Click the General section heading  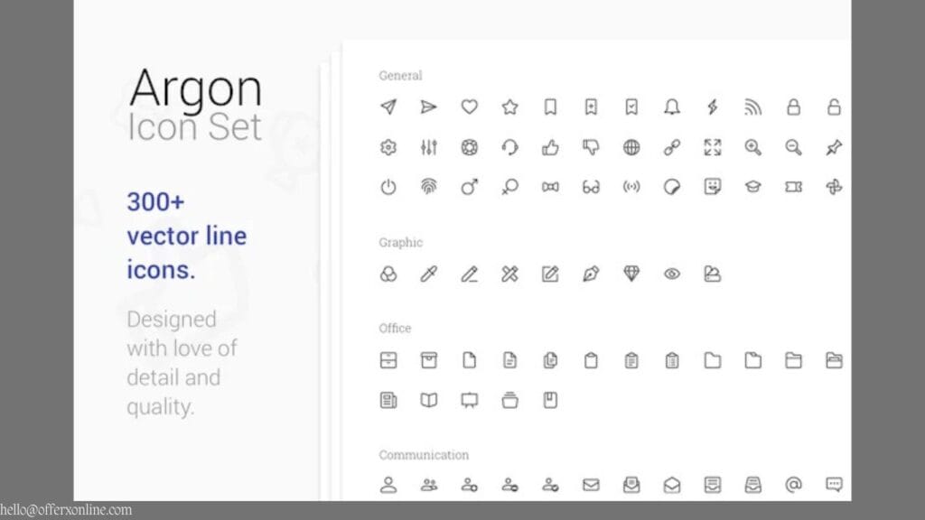point(400,76)
